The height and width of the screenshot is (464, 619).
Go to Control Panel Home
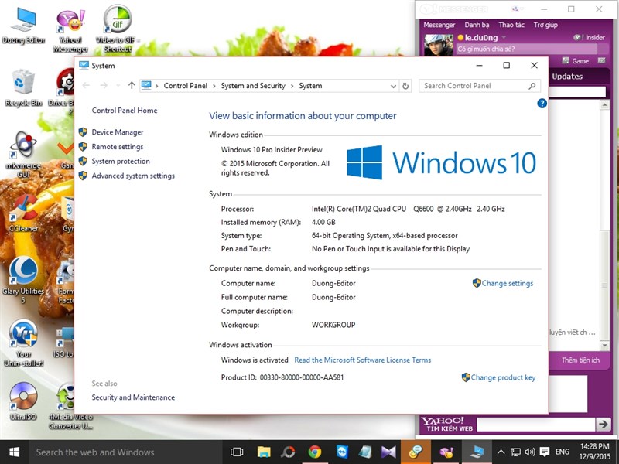tap(125, 111)
